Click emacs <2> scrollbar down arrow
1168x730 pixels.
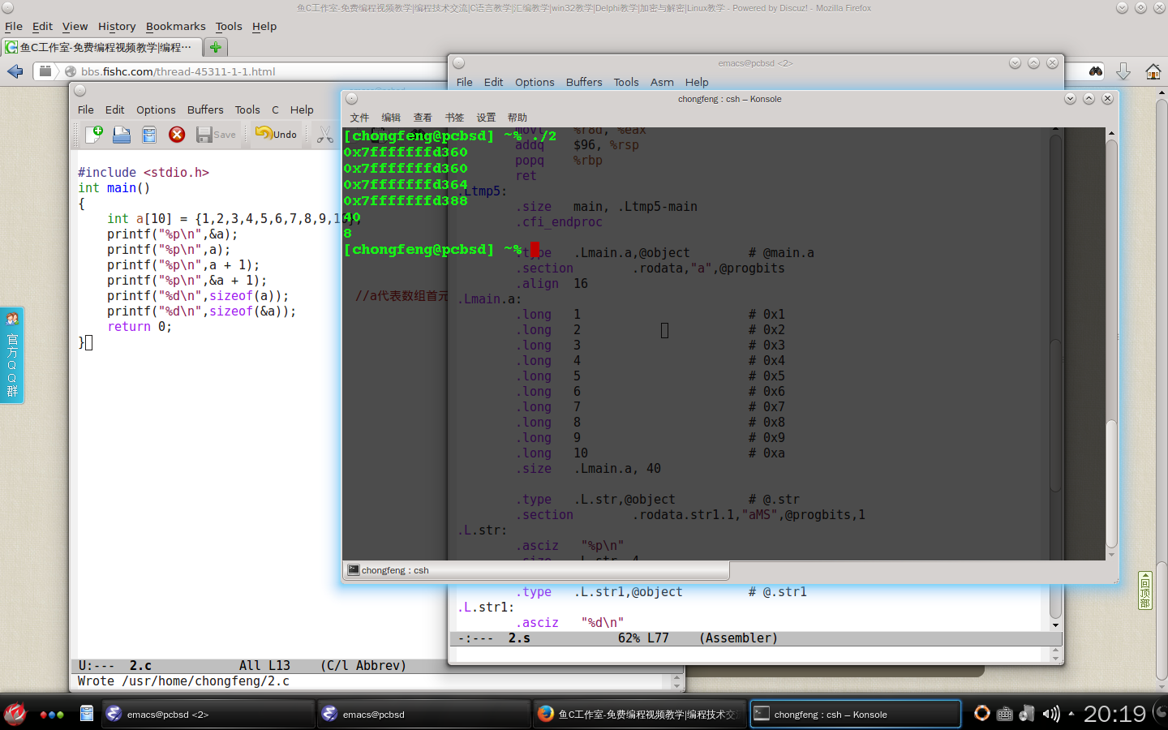tap(1055, 625)
